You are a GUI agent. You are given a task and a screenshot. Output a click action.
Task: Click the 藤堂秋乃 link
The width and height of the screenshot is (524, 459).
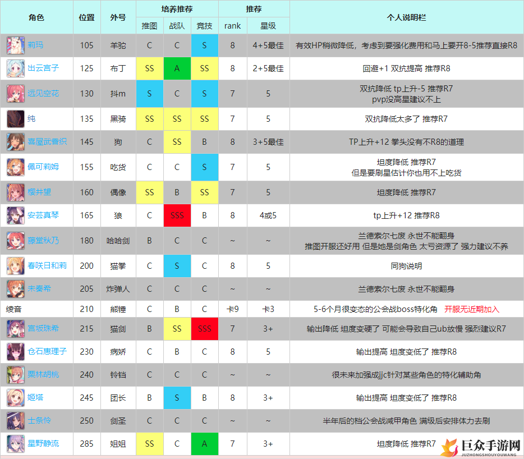point(43,240)
